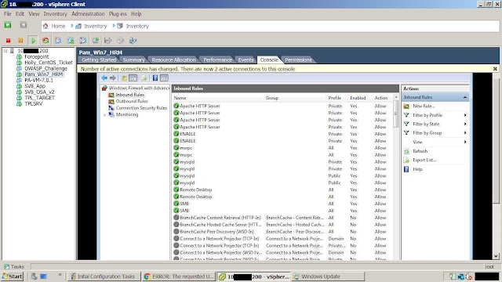Open the Inventory menu

[56, 14]
